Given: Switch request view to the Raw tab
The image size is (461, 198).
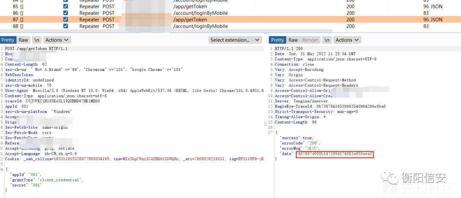Looking at the screenshot, I should tap(23, 40).
